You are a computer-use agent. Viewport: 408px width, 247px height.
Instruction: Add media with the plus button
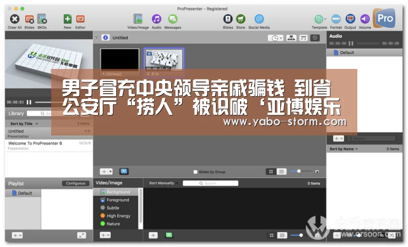153,236
